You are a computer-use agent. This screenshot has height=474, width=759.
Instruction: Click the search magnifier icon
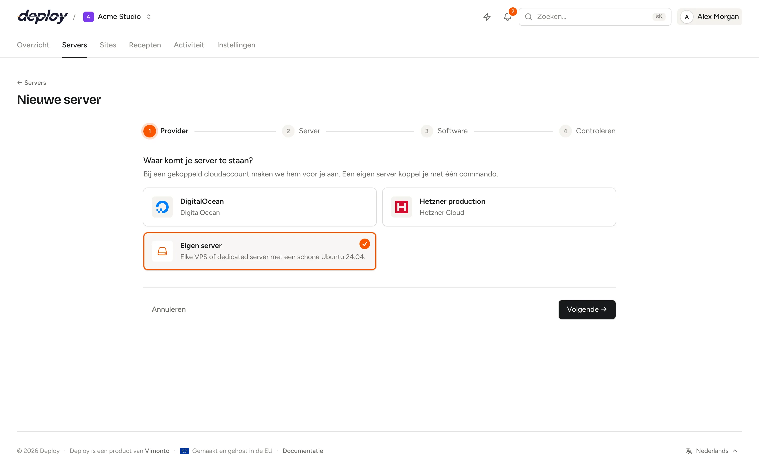tap(528, 17)
